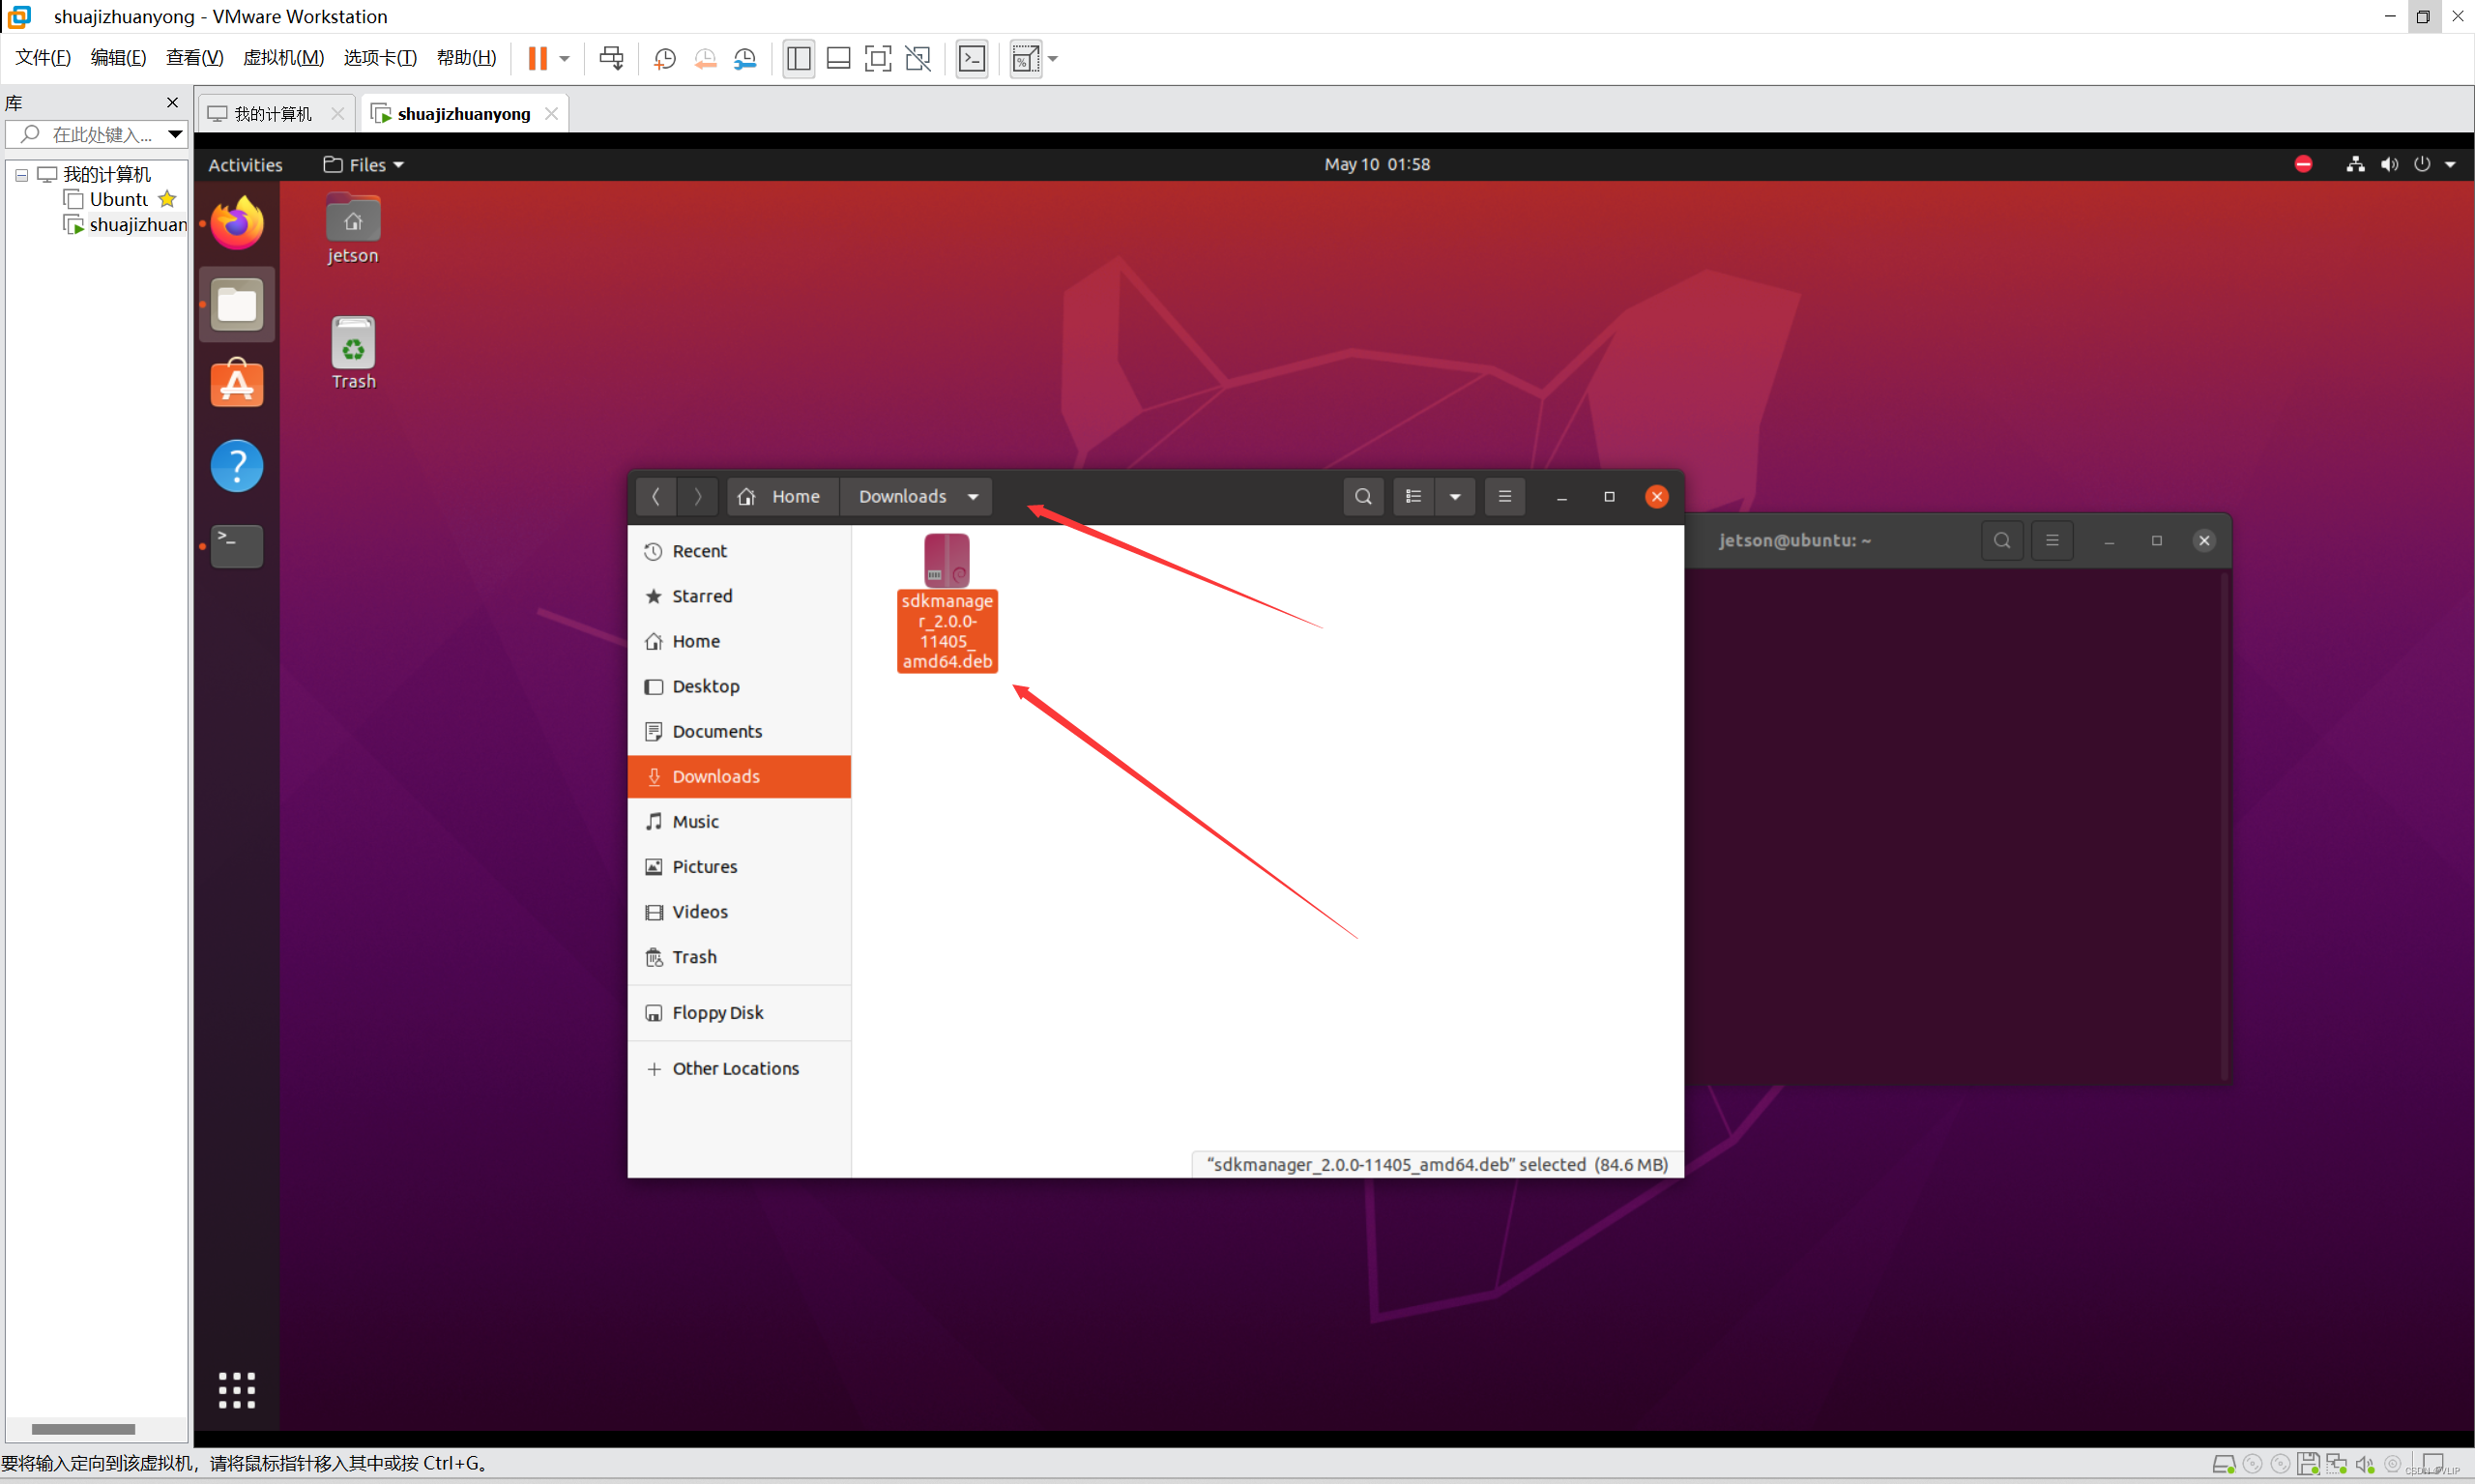Open view options dropdown in Files
The image size is (2475, 1484).
pyautogui.click(x=1455, y=496)
